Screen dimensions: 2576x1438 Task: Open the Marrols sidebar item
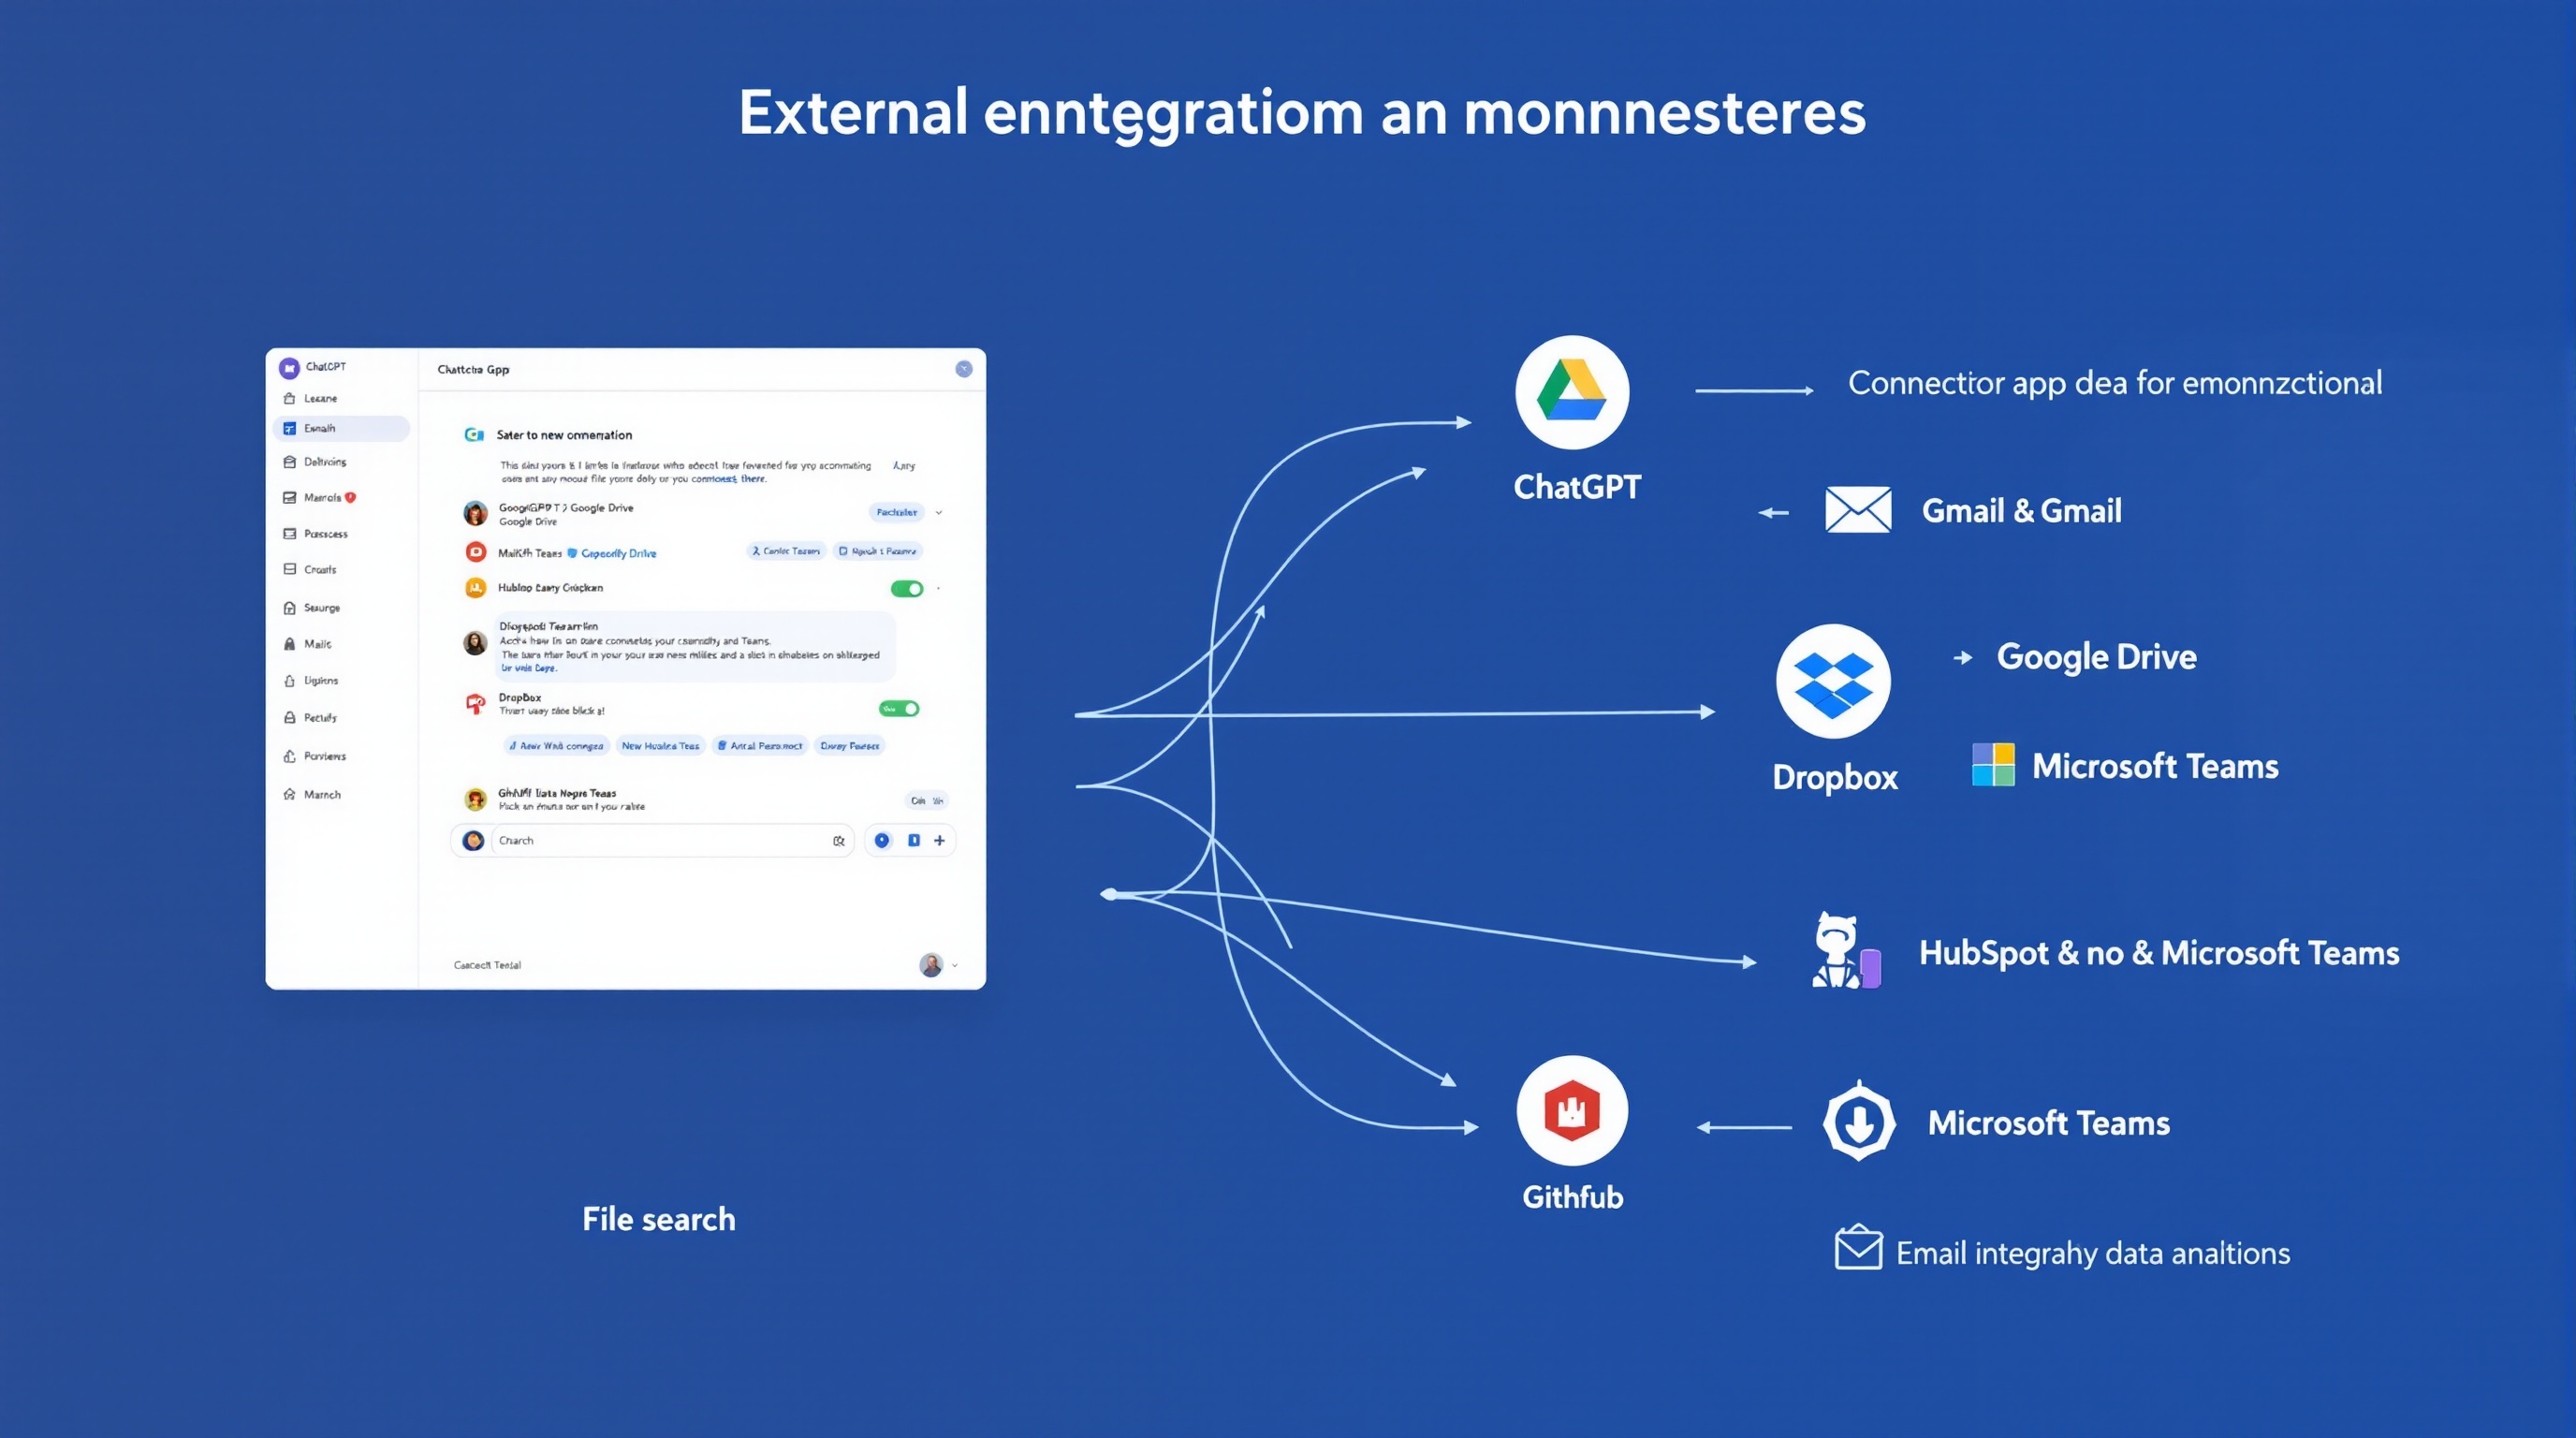340,497
